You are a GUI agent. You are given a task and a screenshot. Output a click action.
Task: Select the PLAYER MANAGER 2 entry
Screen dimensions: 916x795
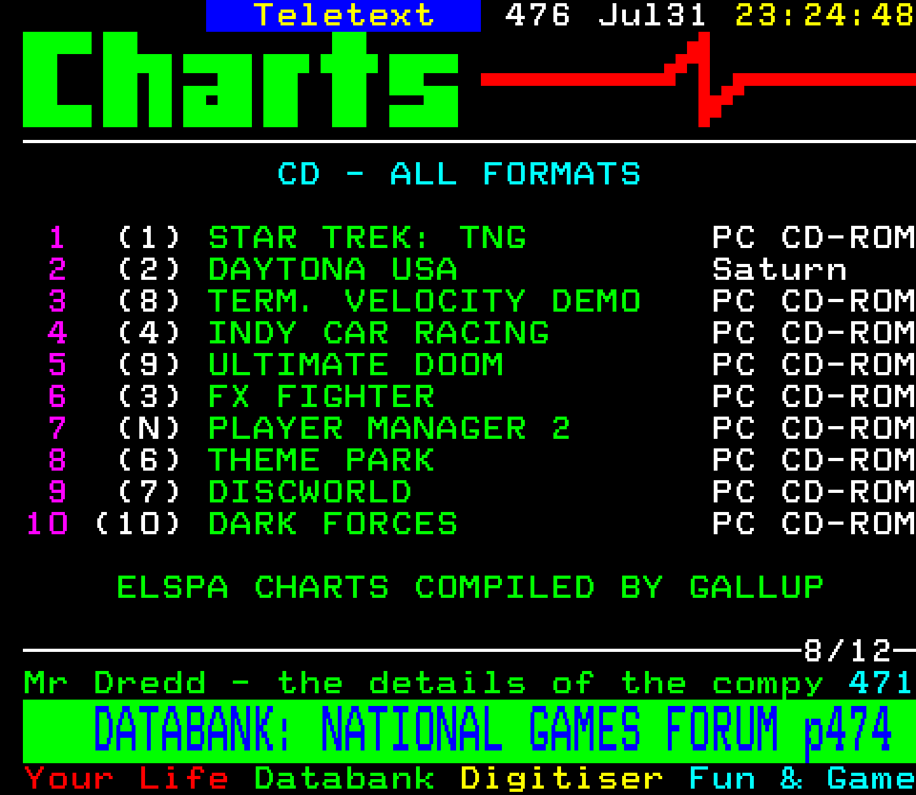click(389, 428)
